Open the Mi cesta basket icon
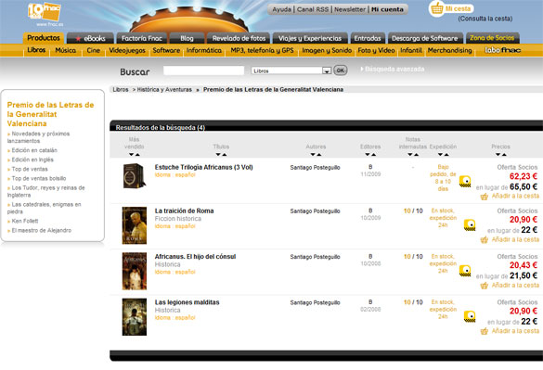The image size is (543, 370). pyautogui.click(x=436, y=8)
